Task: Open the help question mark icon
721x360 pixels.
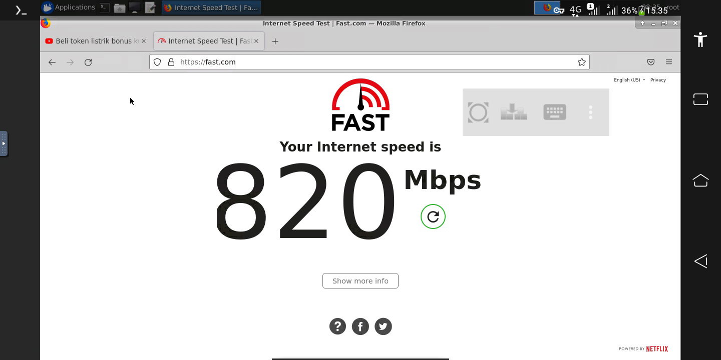Action: [x=337, y=326]
